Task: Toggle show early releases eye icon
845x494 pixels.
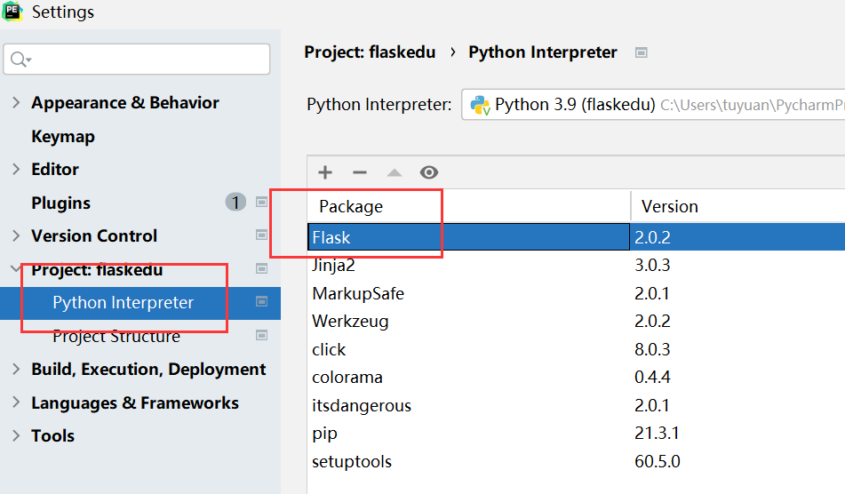Action: click(x=429, y=172)
